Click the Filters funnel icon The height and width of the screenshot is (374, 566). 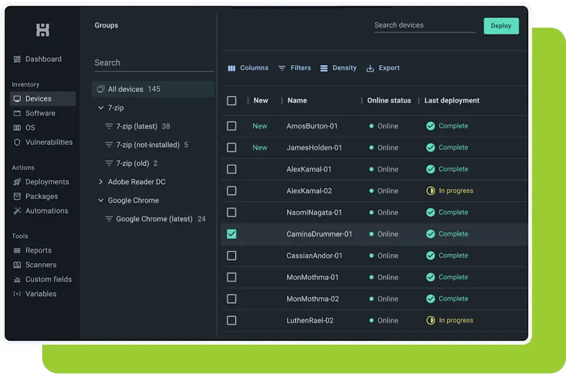pyautogui.click(x=282, y=68)
